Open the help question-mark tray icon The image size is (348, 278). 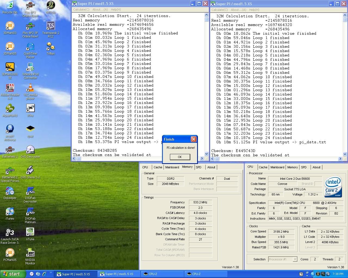click(301, 274)
